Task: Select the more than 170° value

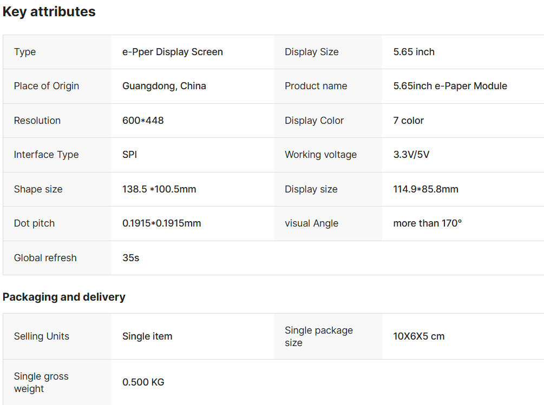Action: [x=427, y=223]
